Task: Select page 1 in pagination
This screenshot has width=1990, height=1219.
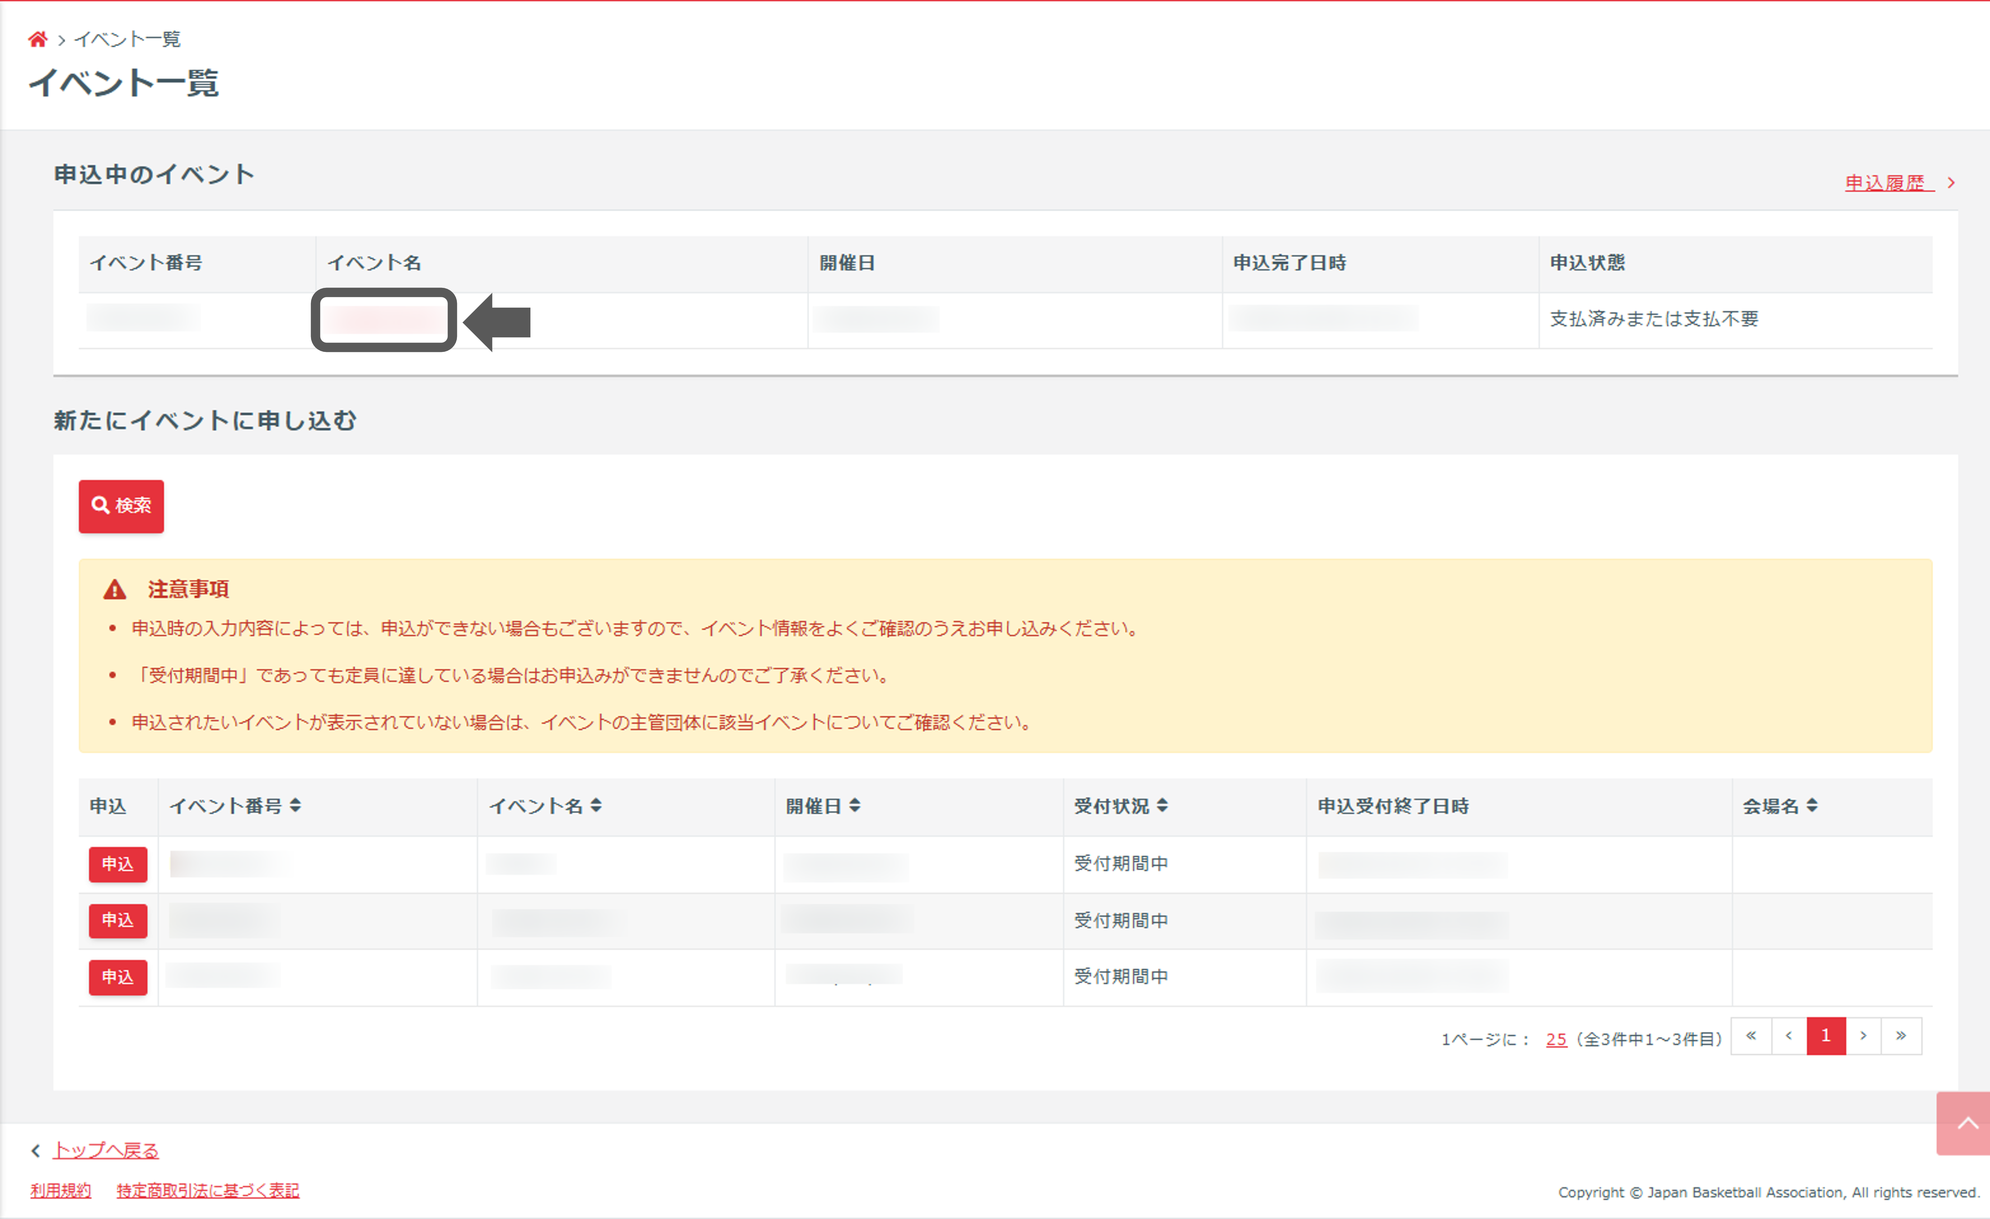Action: tap(1826, 1036)
